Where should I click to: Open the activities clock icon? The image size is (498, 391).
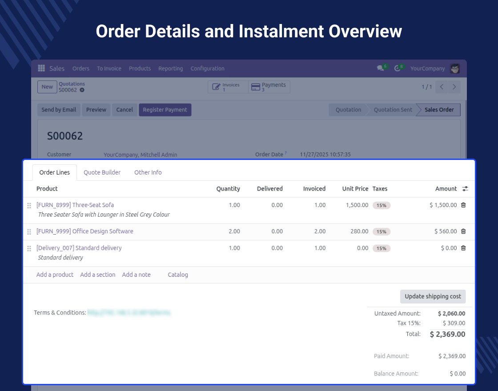(x=398, y=68)
